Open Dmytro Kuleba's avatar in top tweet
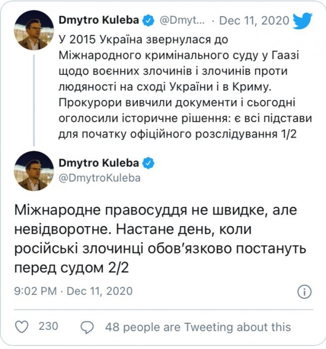The height and width of the screenshot is (349, 326). (x=33, y=30)
